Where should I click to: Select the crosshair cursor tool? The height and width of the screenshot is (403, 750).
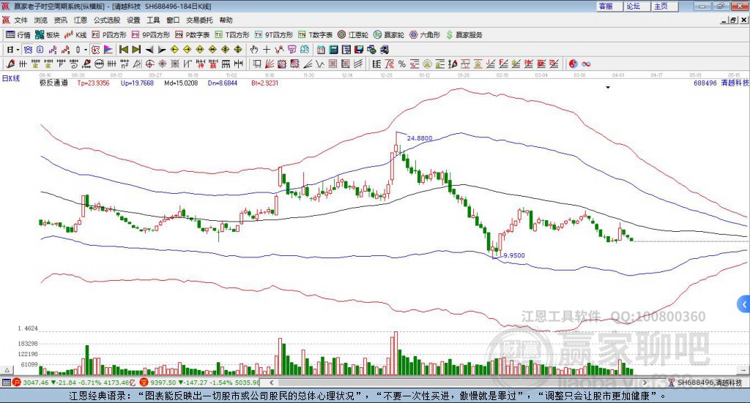click(267, 50)
